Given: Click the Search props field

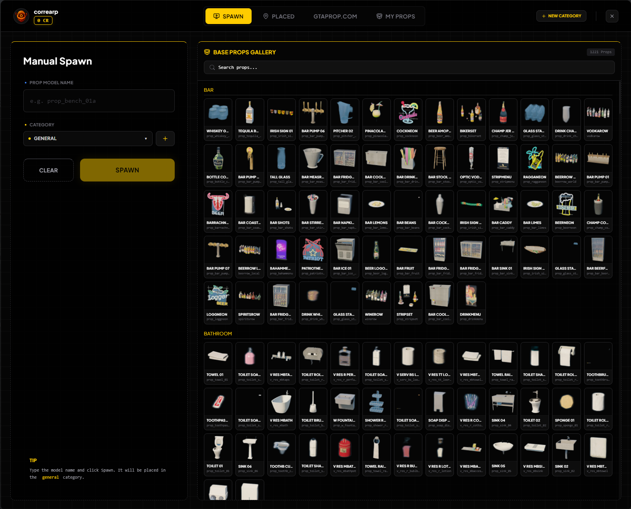Looking at the screenshot, I should coord(409,67).
